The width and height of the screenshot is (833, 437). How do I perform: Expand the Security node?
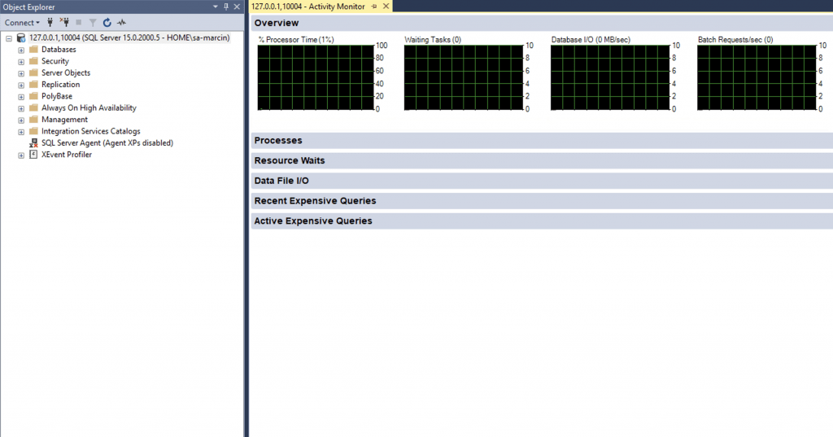pos(21,62)
